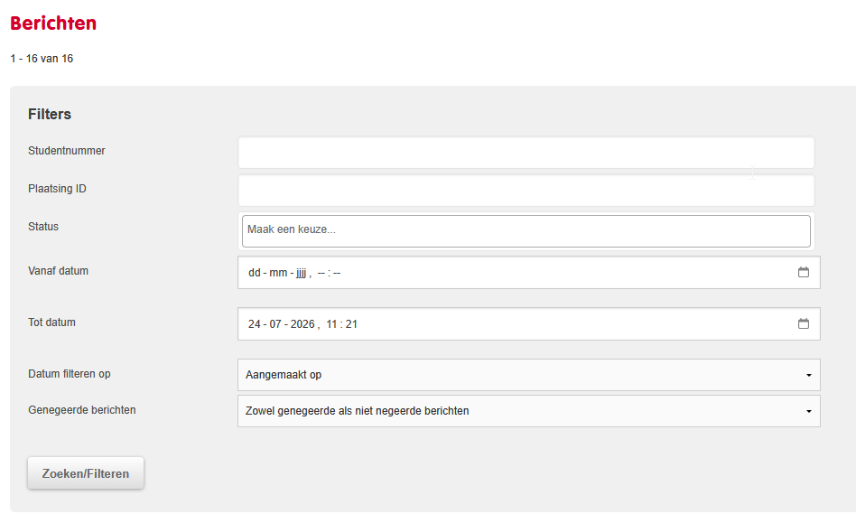Select month '07' in the Tot datum field

[275, 324]
